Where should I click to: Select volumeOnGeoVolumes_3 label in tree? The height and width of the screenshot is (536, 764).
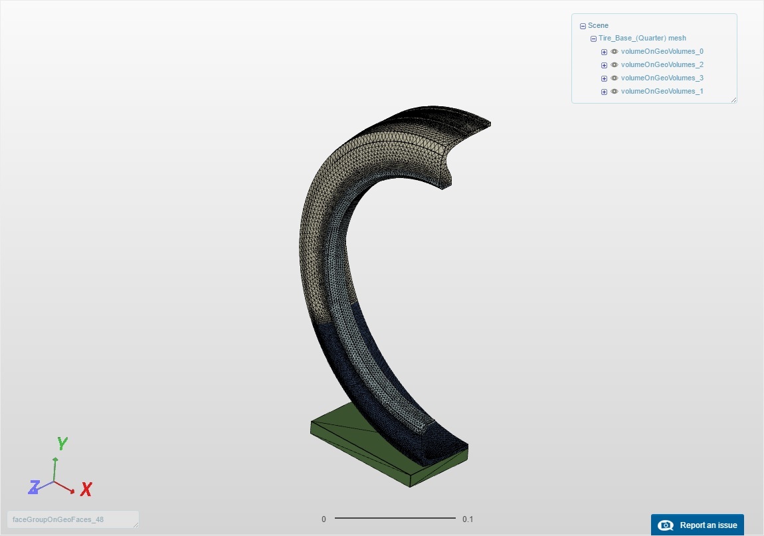click(662, 78)
